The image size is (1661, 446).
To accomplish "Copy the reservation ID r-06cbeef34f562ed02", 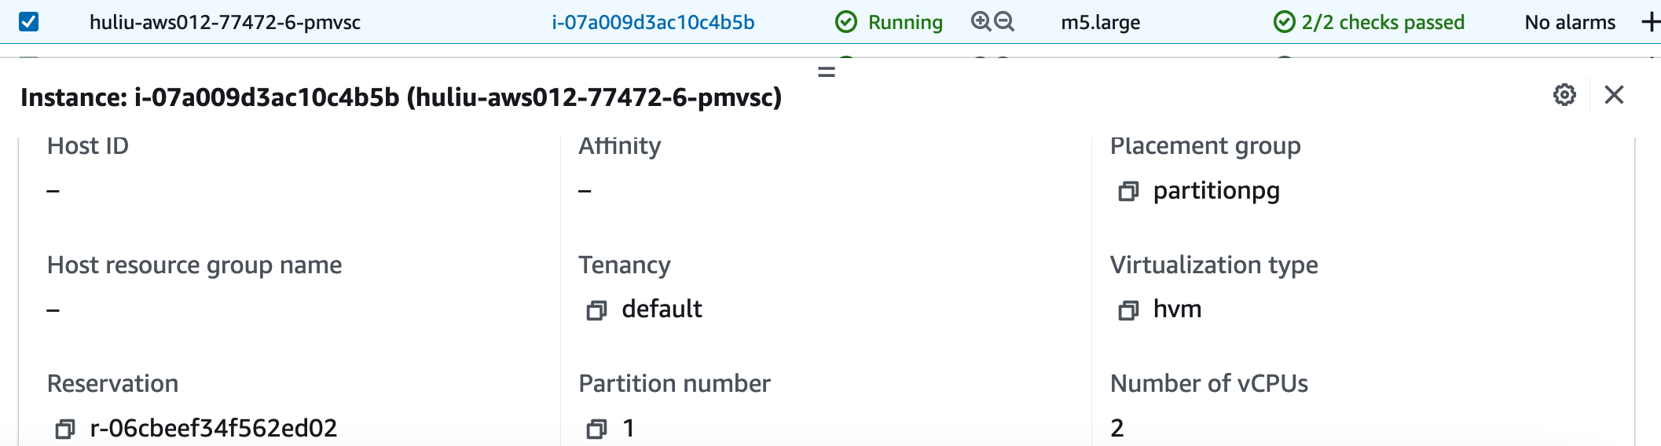I will tap(64, 430).
